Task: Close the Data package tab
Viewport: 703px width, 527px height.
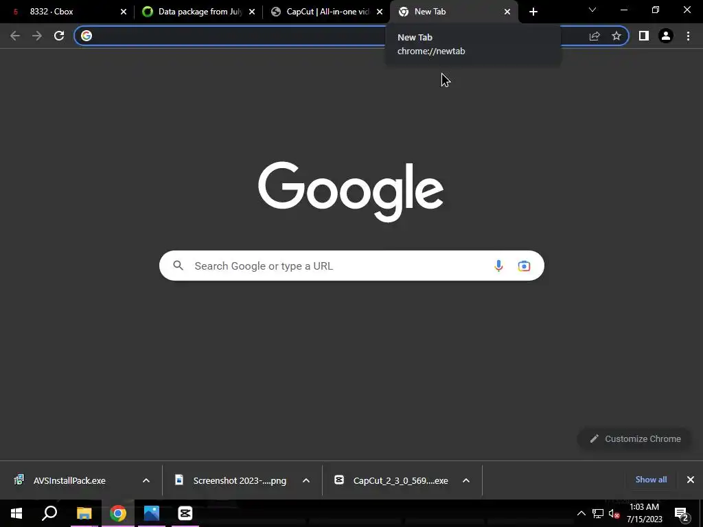Action: tap(252, 12)
